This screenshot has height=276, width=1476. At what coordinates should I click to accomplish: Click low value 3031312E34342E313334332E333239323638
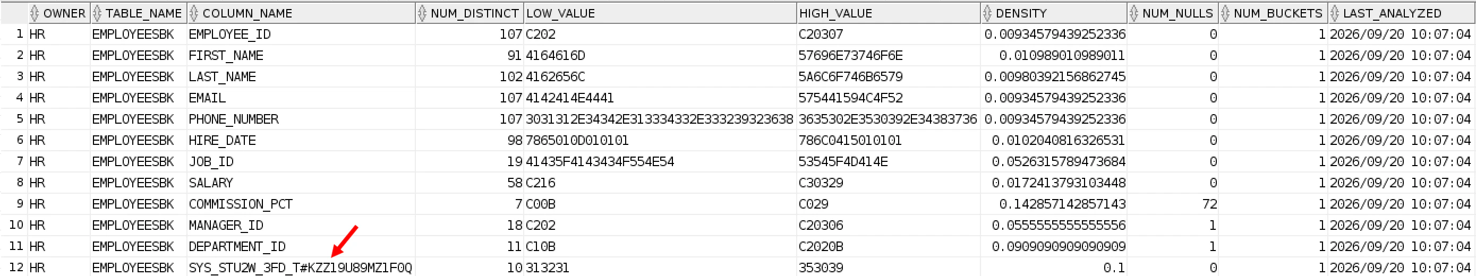(x=660, y=119)
